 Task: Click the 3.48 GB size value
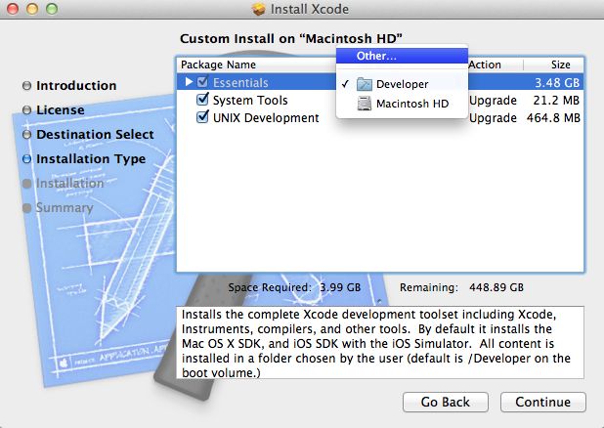click(x=557, y=82)
